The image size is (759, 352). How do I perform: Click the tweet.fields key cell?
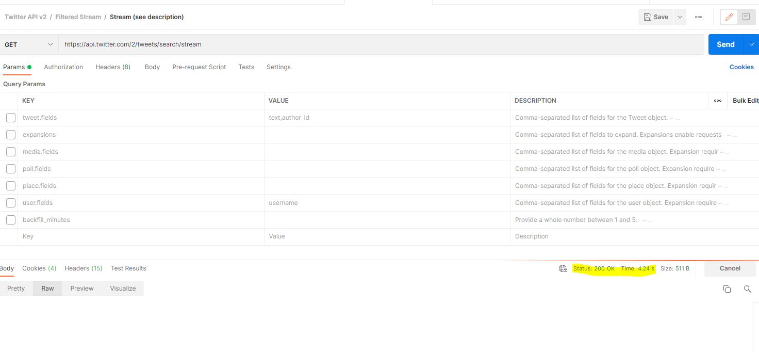[142, 118]
